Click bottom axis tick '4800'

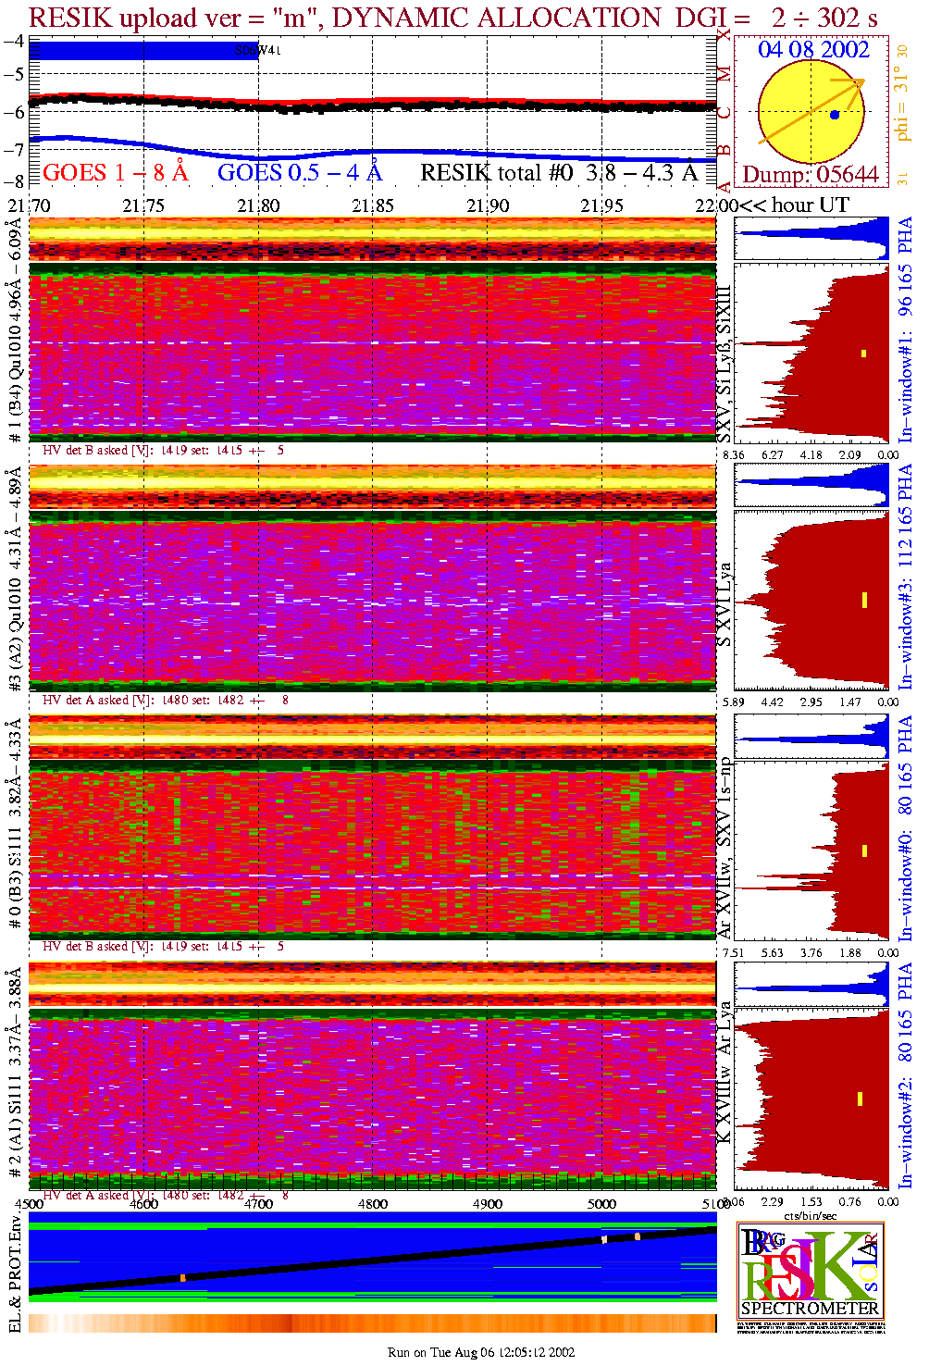(x=373, y=1204)
